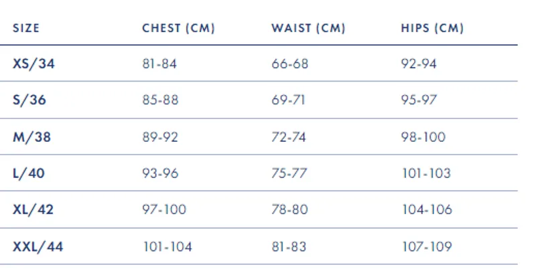This screenshot has width=536, height=273.
Task: Select the XXL/44 size row label
Action: 38,246
